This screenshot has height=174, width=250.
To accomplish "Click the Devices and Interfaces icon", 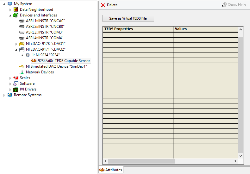I will (x=16, y=15).
